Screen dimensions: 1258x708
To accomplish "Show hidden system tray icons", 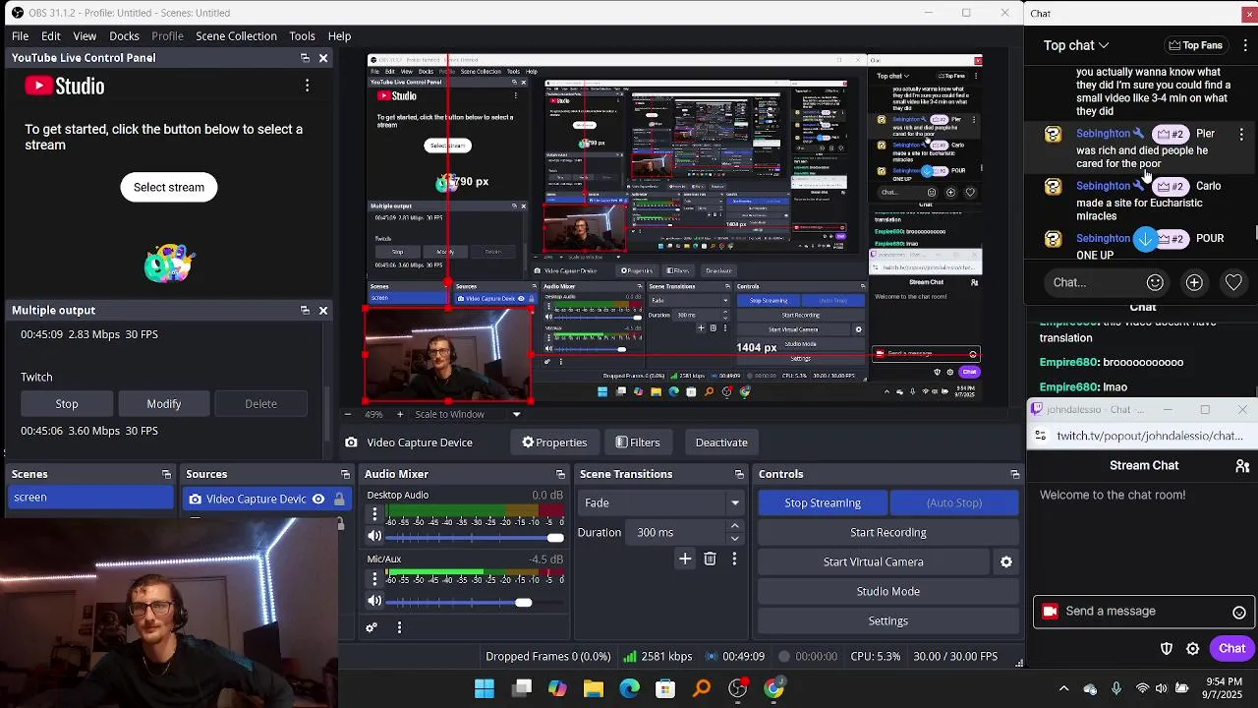I will click(x=1063, y=688).
